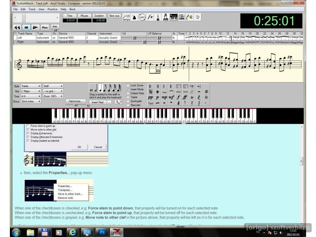Viewport: 316px width, 237px height.
Task: Open the Time signature 4/4 dropdown
Action: pyautogui.click(x=31, y=96)
